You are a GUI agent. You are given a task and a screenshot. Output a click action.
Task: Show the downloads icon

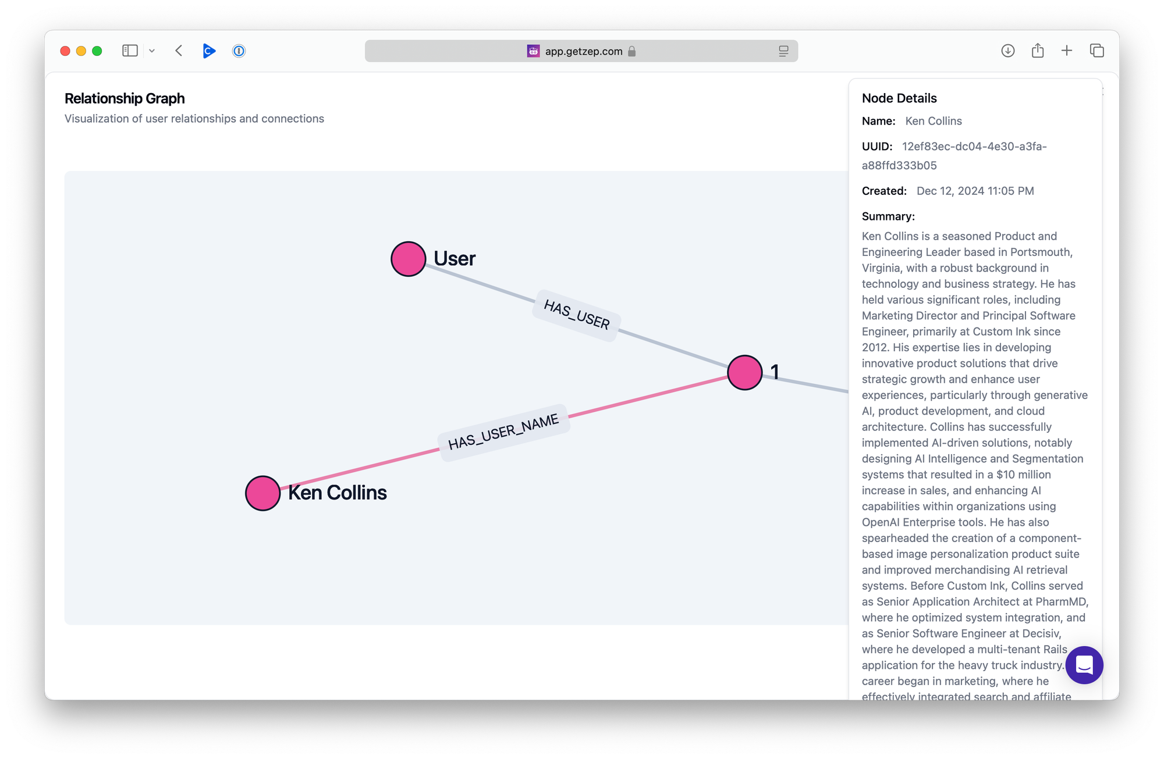pos(1007,51)
